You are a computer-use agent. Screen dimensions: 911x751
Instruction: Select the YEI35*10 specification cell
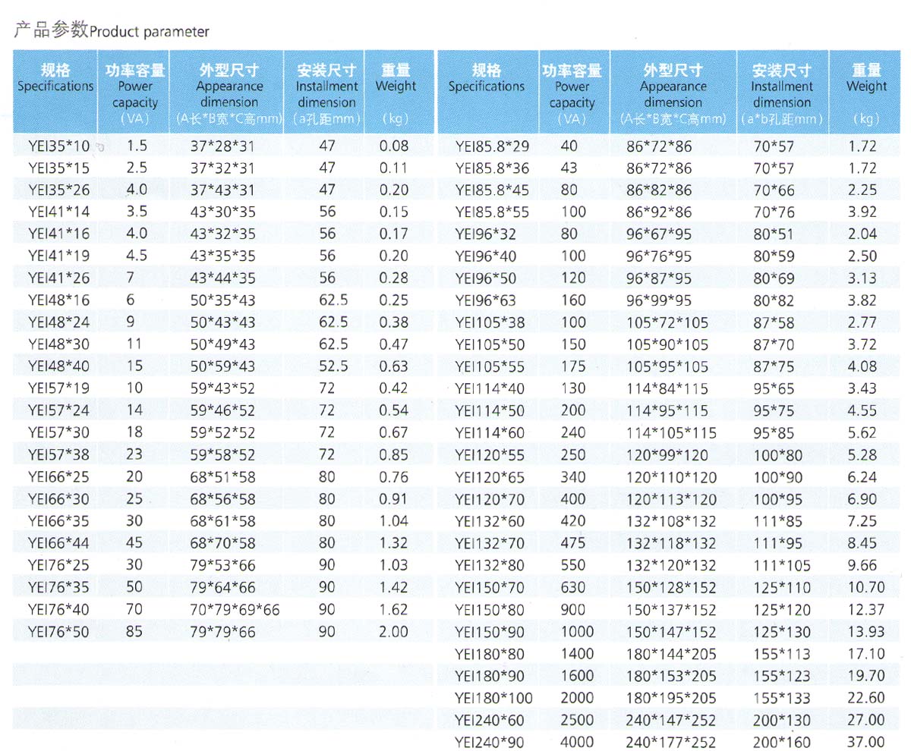(x=58, y=146)
